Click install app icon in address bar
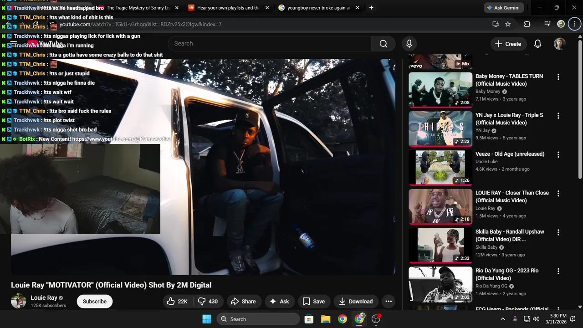This screenshot has height=328, width=583. pos(496,24)
